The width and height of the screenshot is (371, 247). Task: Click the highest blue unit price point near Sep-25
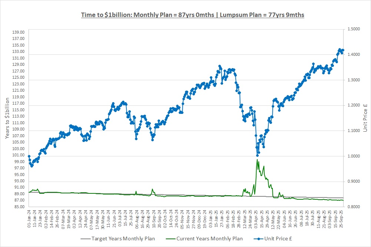click(339, 49)
